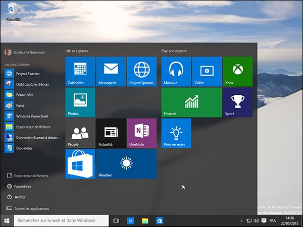Open the Store shopping bag tile
The height and width of the screenshot is (227, 303).
[x=80, y=164]
